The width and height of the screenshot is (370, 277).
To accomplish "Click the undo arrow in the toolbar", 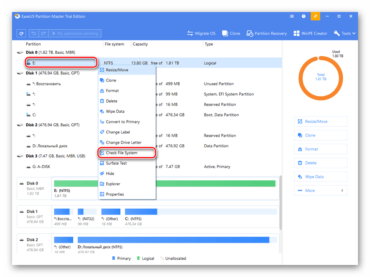I will point(34,33).
